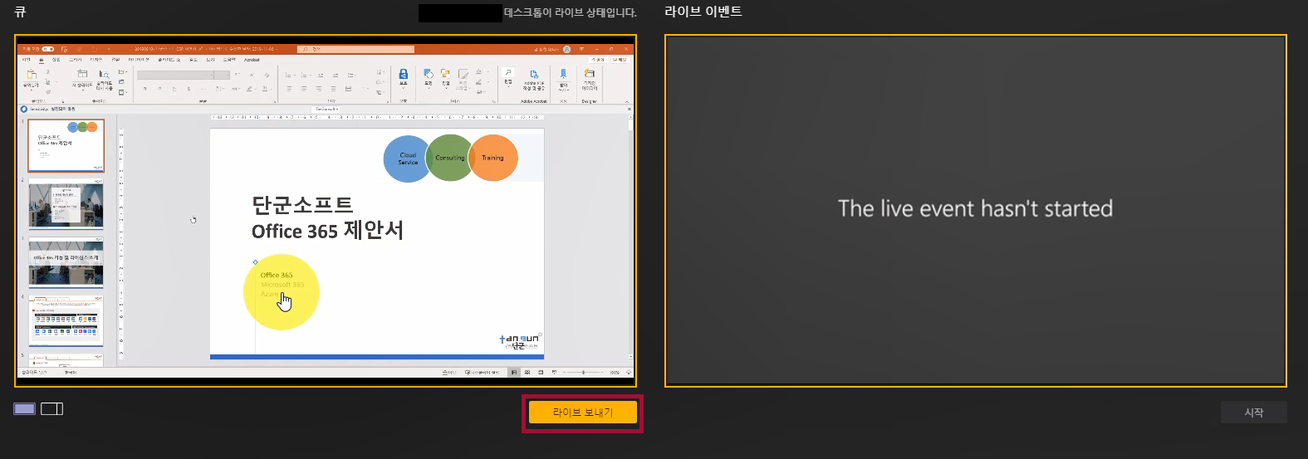Click the yellow Office 365 circle

pos(281,292)
